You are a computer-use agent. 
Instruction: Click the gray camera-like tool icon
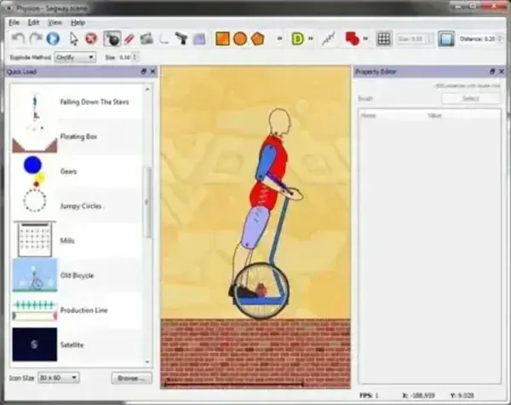(x=146, y=39)
